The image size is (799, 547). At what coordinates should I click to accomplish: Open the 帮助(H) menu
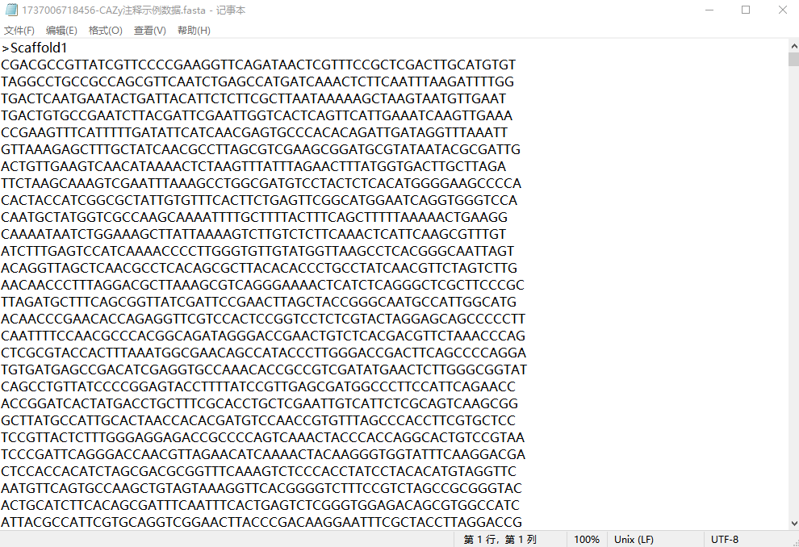[x=194, y=31]
